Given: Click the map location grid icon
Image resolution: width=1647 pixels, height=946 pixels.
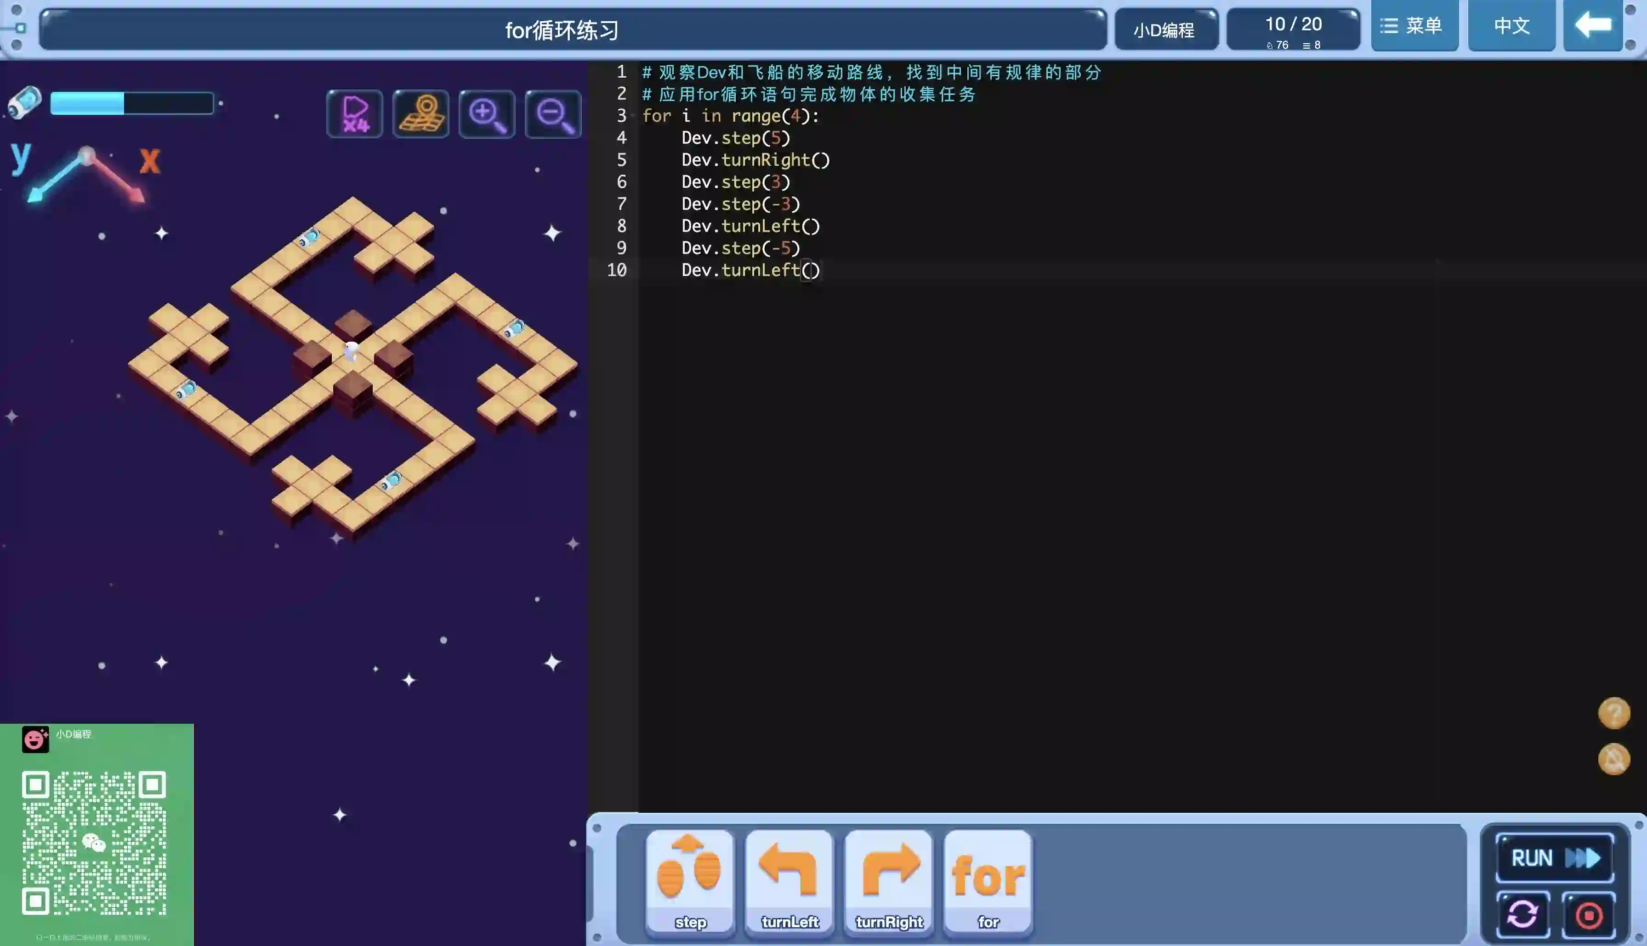Looking at the screenshot, I should (420, 114).
